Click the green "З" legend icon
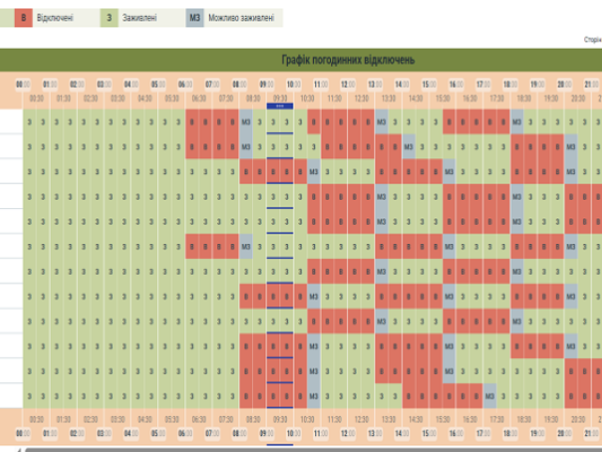Screen dimensions: 602x452 pos(111,18)
